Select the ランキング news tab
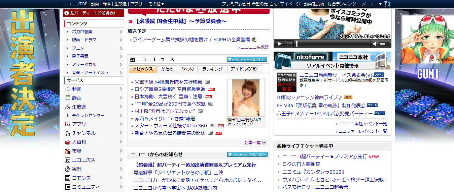Viewport: 454px width, 192px height. click(212, 69)
